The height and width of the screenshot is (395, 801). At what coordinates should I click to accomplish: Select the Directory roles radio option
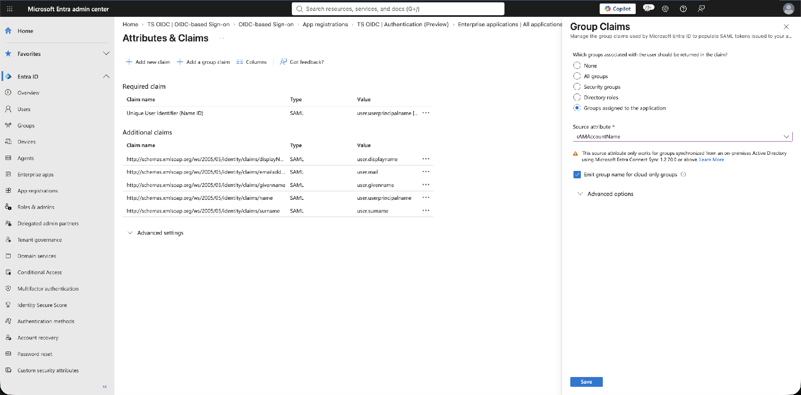point(577,97)
